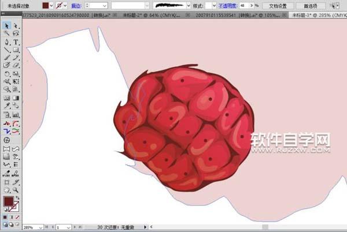Set paint mode to Color

(x=5, y=217)
